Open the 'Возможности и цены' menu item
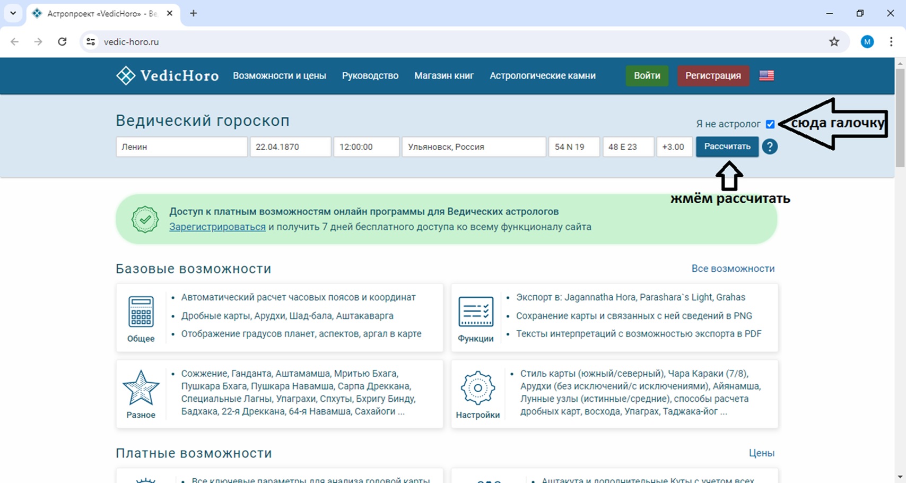Viewport: 906px width, 483px height. click(x=279, y=75)
